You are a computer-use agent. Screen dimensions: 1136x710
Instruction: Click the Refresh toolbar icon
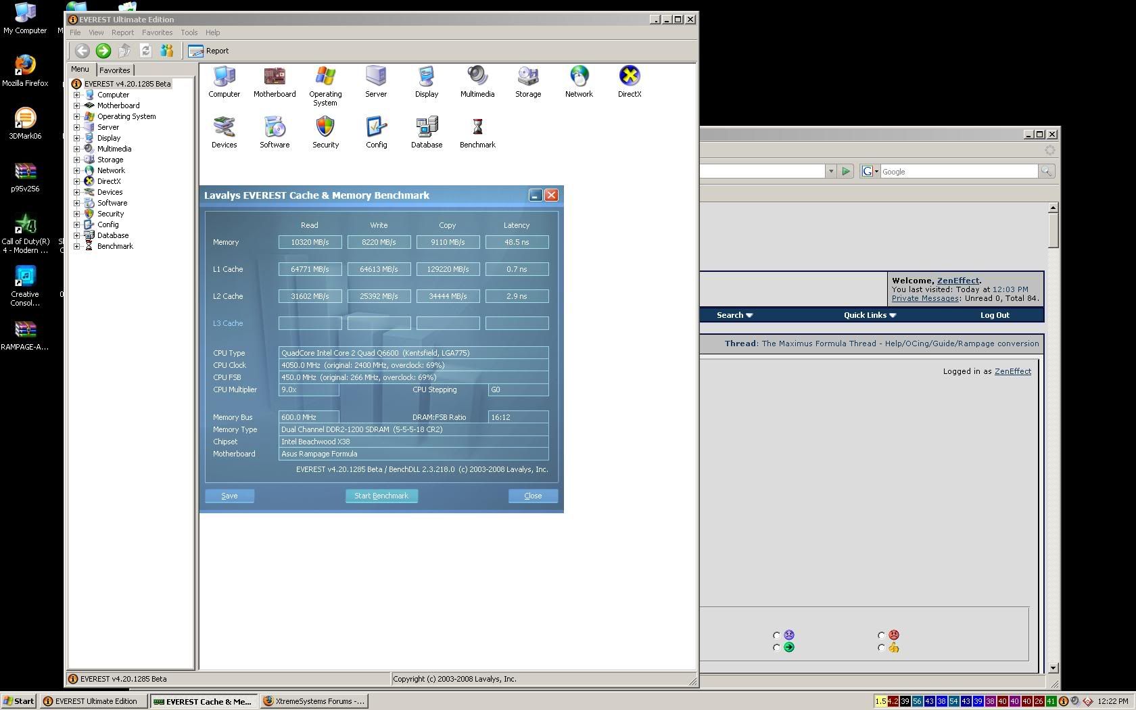click(145, 51)
